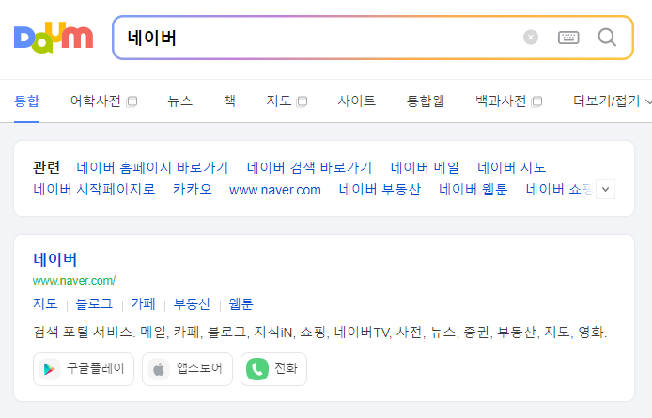Open the 지도 sublink under 네이버 result
652x418 pixels.
[x=45, y=303]
